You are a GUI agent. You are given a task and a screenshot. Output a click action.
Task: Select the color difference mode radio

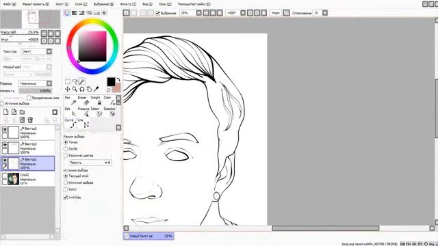tap(66, 156)
